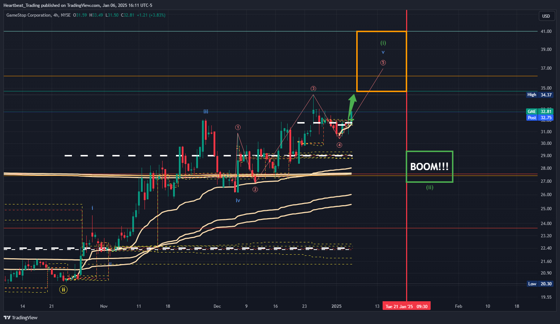The image size is (560, 324).
Task: Click the High 34.37 price label
Action: 539,95
